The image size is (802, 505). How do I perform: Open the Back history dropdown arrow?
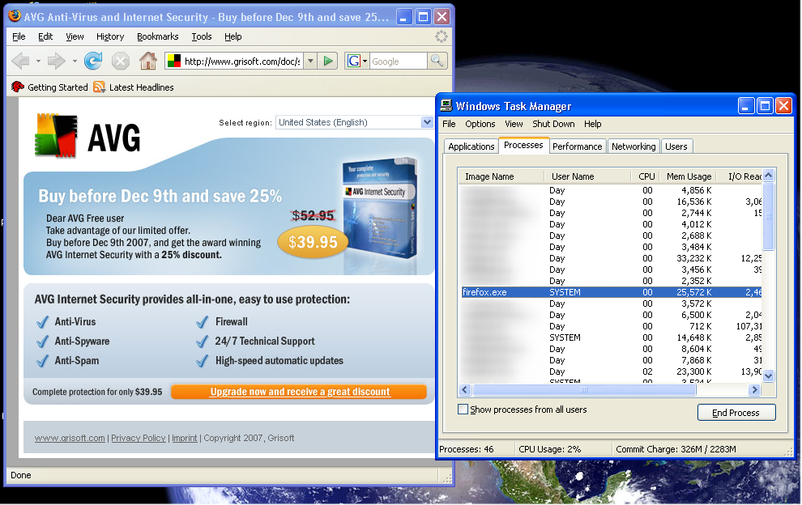coord(38,62)
